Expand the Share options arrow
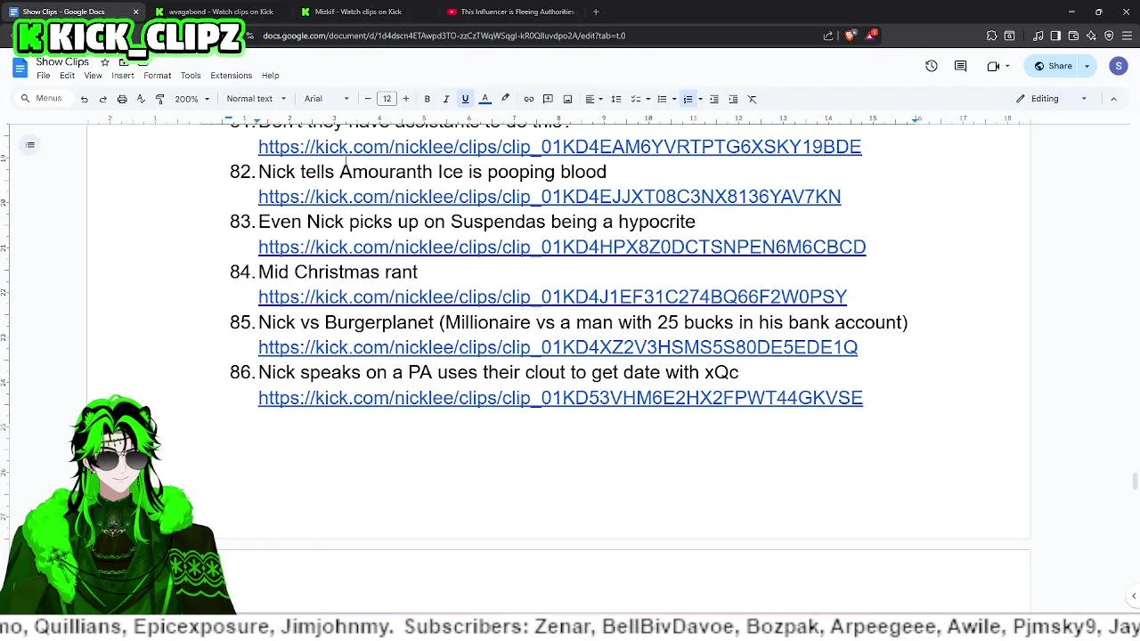This screenshot has width=1140, height=641. 1087,66
